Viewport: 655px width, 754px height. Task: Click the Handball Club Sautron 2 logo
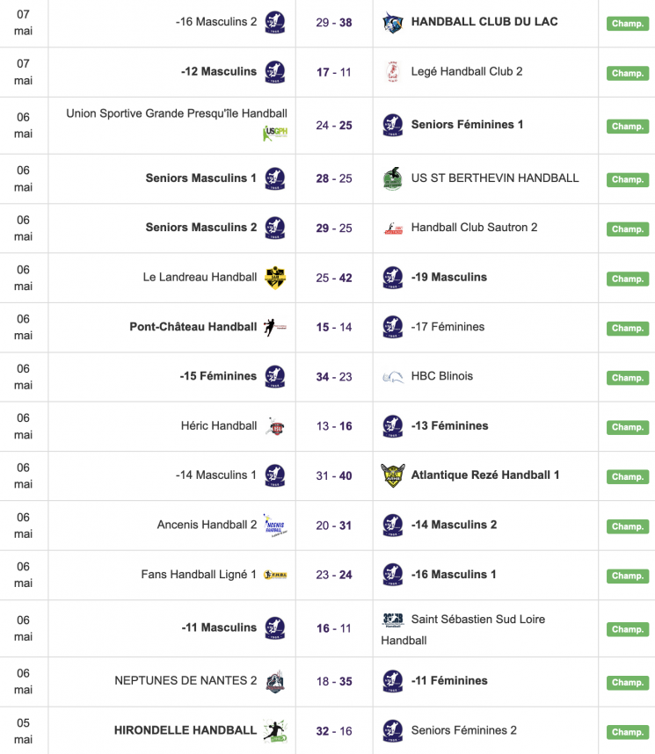392,228
